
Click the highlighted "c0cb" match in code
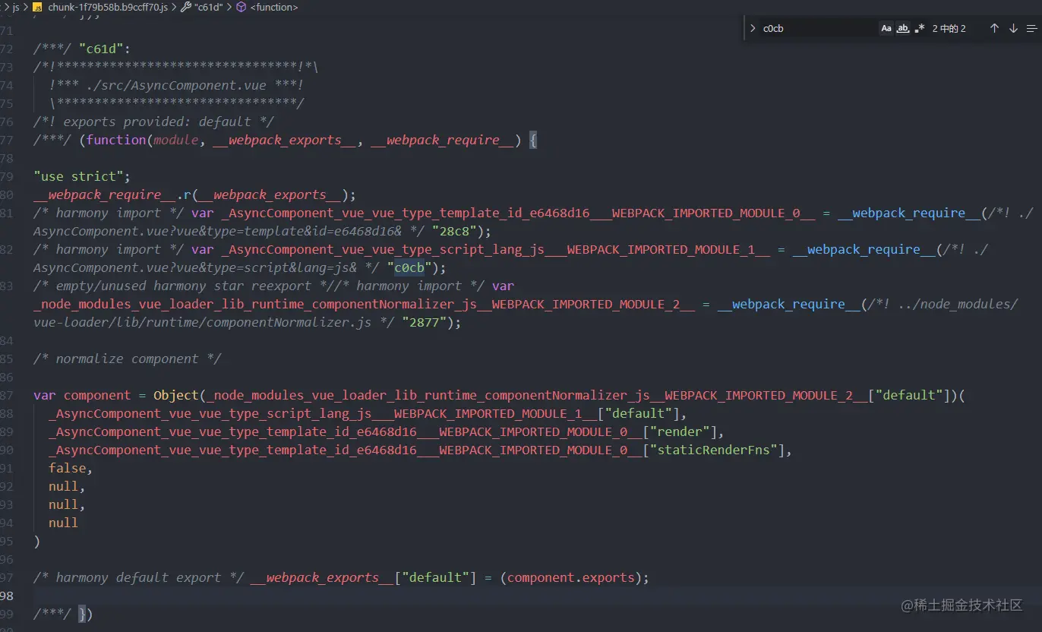click(409, 267)
